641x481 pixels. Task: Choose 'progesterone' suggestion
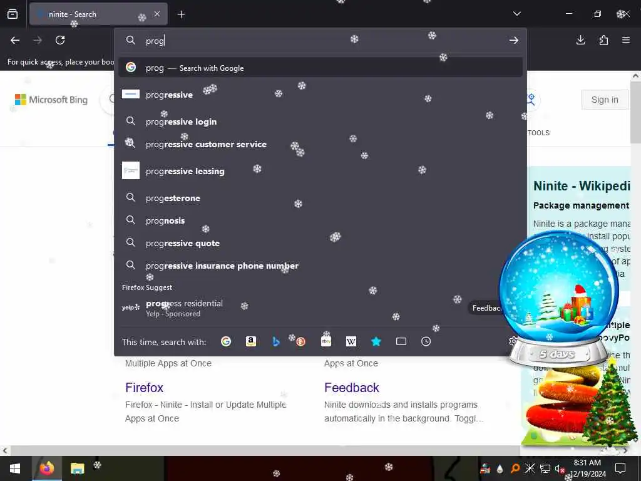coord(320,198)
